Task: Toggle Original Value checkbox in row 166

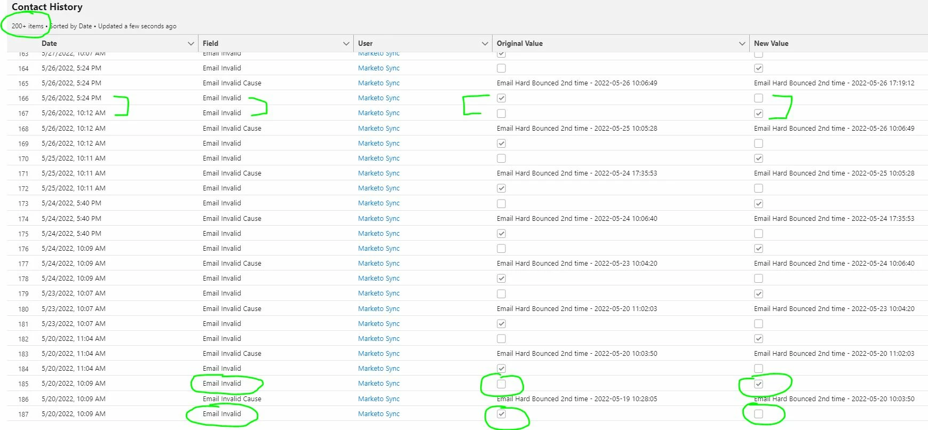Action: pos(501,98)
